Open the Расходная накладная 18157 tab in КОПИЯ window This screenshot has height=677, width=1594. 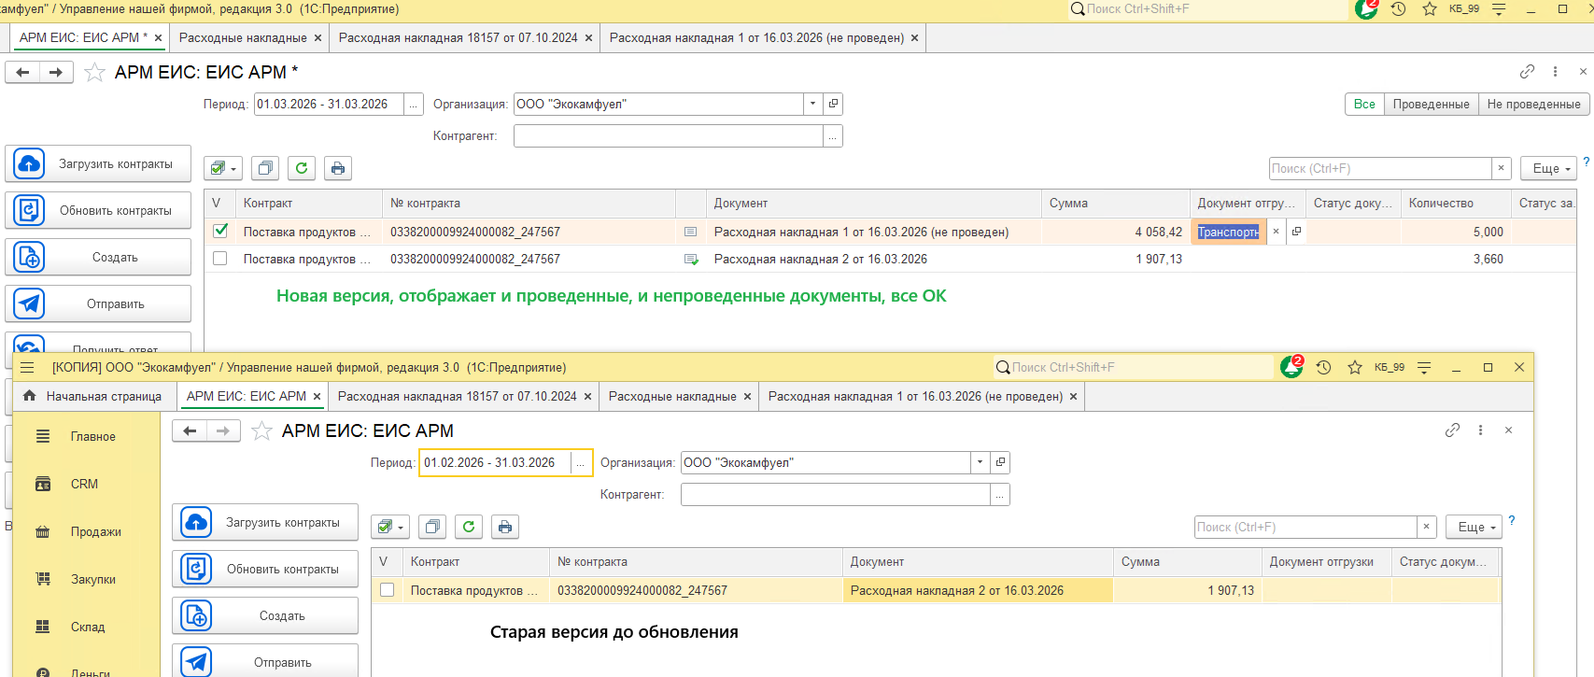(457, 397)
